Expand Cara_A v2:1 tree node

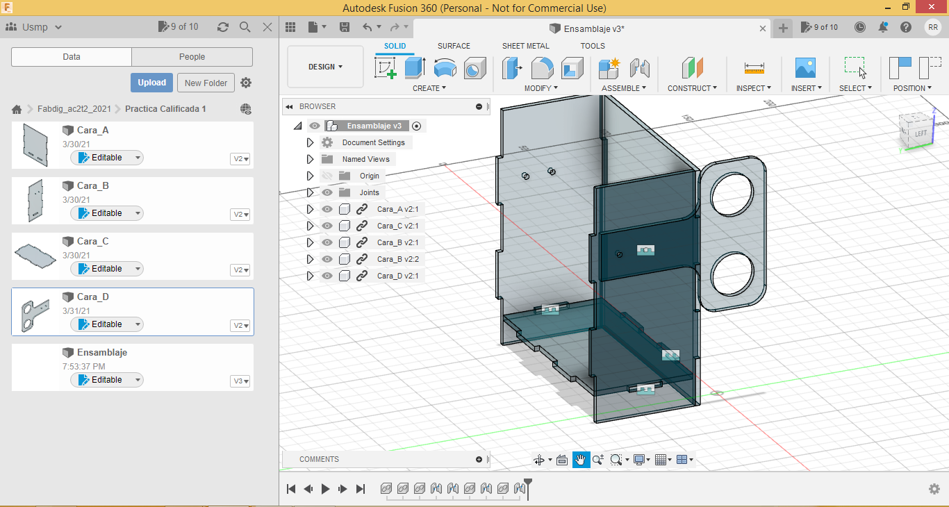[311, 209]
